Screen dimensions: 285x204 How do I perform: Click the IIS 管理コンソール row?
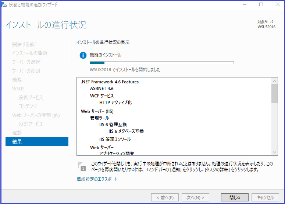pyautogui.click(x=115, y=139)
